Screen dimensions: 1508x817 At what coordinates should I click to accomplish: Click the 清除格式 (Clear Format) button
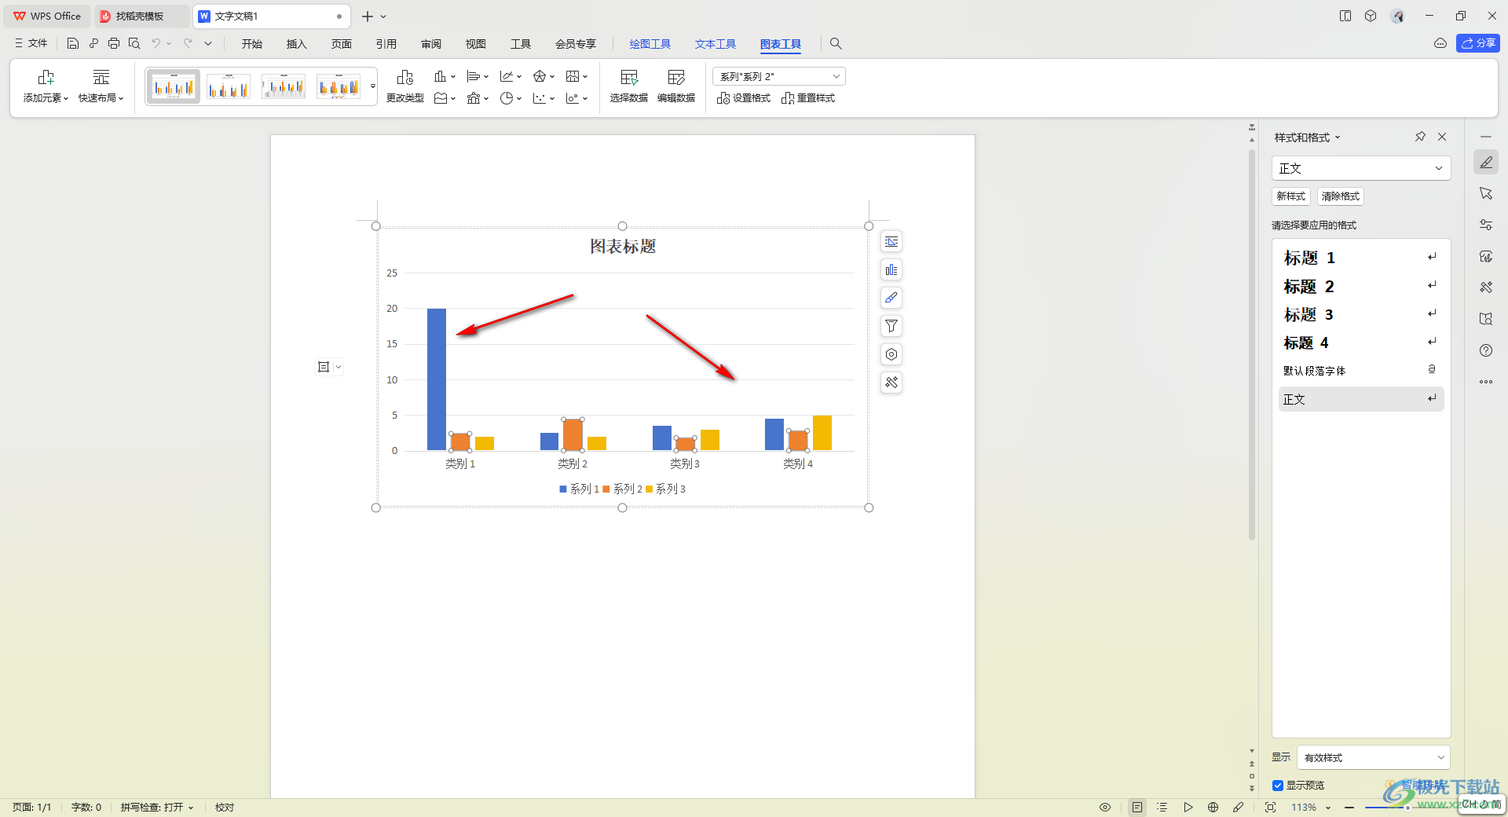click(1341, 196)
